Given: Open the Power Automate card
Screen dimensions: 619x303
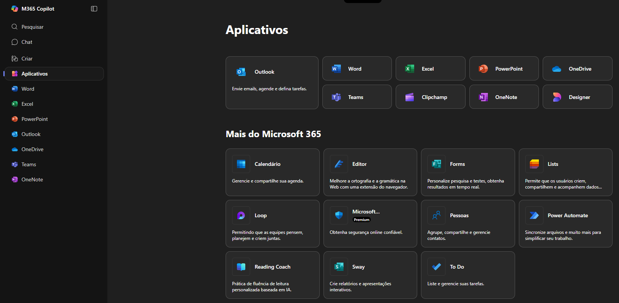Looking at the screenshot, I should pyautogui.click(x=565, y=223).
